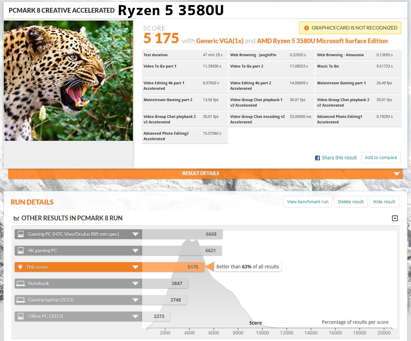Expand the 4K gaming PC dropdown arrow
Screen dimensions: 411x341
click(136, 251)
